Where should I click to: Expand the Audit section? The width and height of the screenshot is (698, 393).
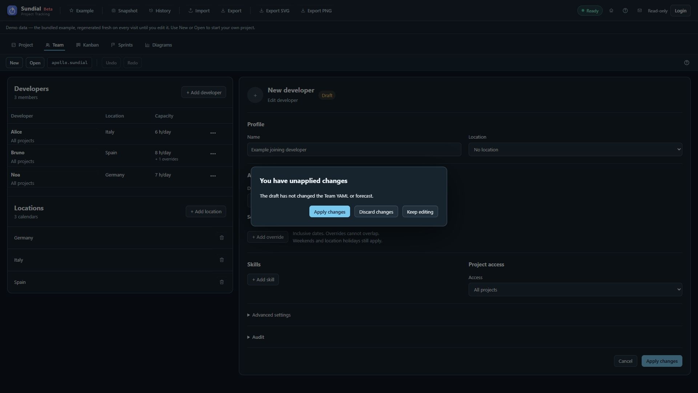coord(256,337)
